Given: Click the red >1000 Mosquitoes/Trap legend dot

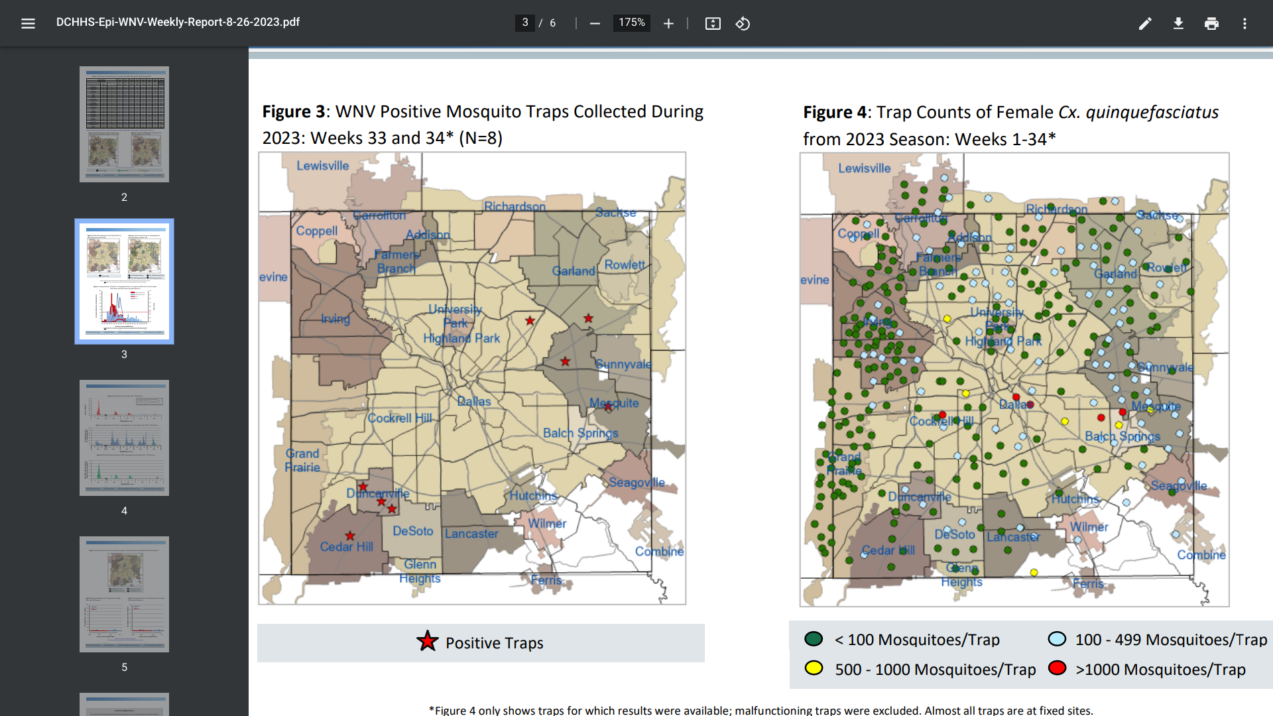Looking at the screenshot, I should [1057, 668].
